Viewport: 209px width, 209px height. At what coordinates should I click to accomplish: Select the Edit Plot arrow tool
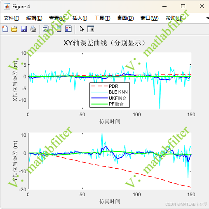point(82,29)
